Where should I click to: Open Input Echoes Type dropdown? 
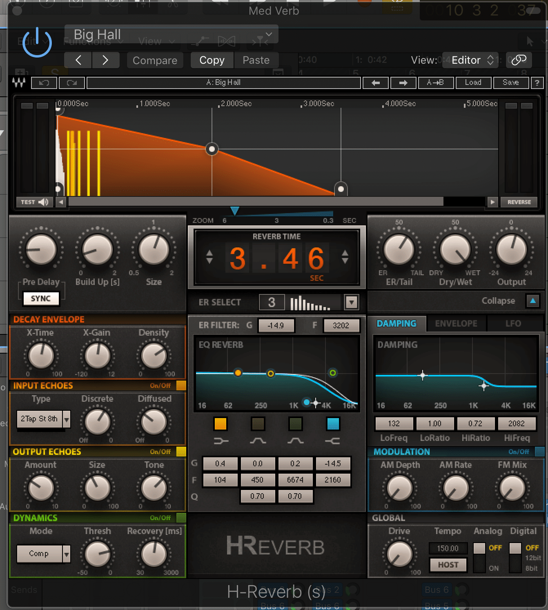(x=43, y=419)
